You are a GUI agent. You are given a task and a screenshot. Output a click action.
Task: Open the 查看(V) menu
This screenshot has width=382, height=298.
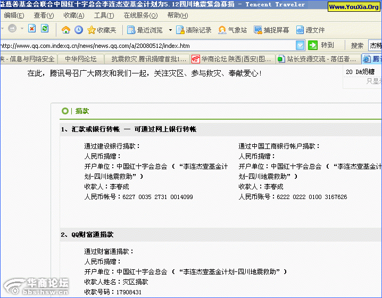coord(44,15)
